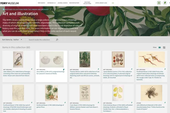This screenshot has width=170, height=113.
Task: Pin the Ferdinand Bauer genus Pinus record
Action: [65, 103]
